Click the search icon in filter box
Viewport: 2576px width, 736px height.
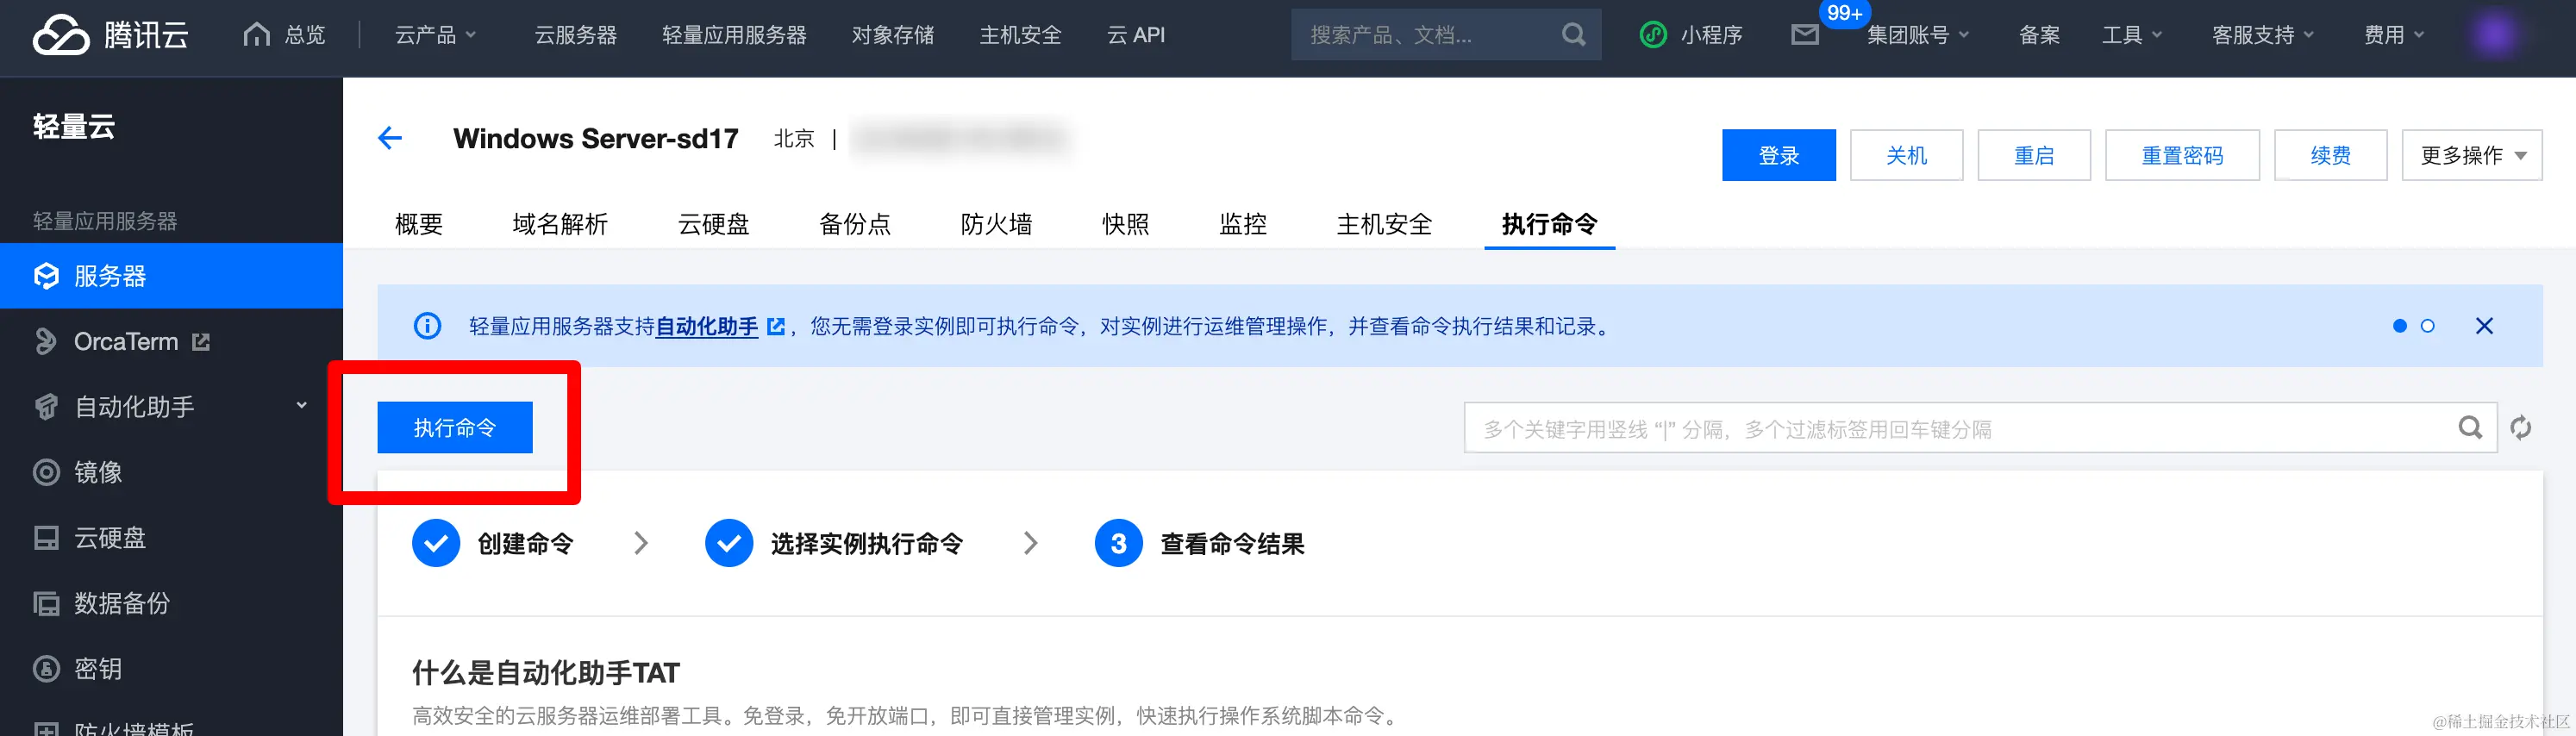(x=2470, y=428)
